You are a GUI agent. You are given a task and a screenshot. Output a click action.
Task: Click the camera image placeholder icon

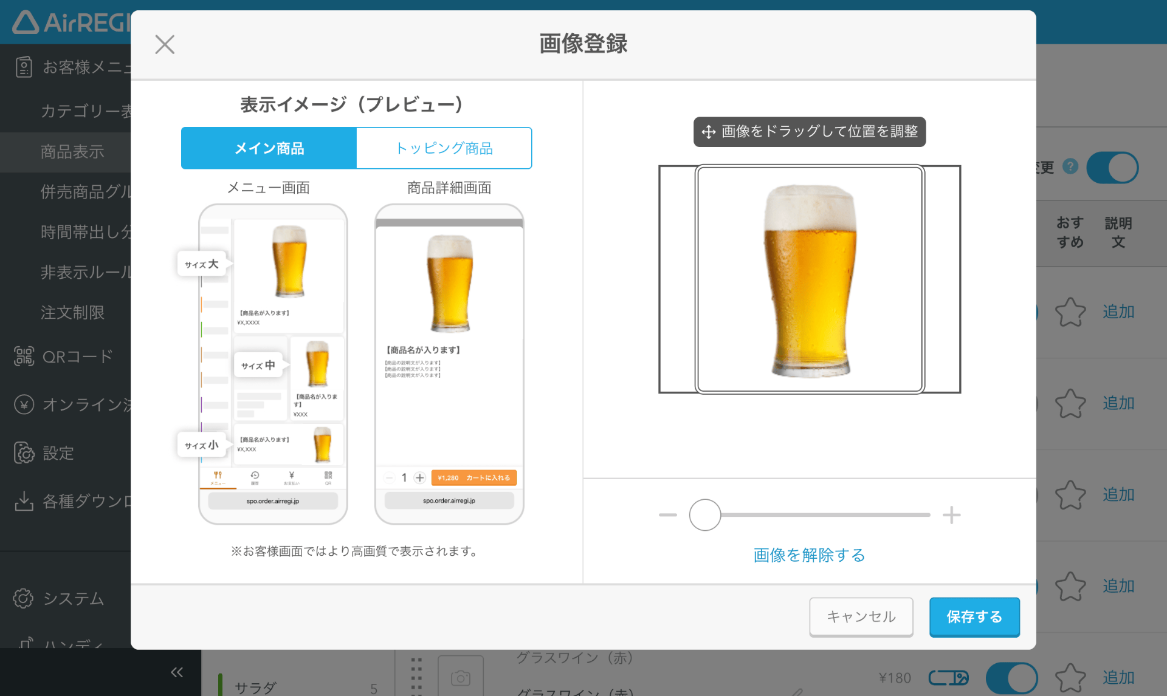pyautogui.click(x=461, y=678)
